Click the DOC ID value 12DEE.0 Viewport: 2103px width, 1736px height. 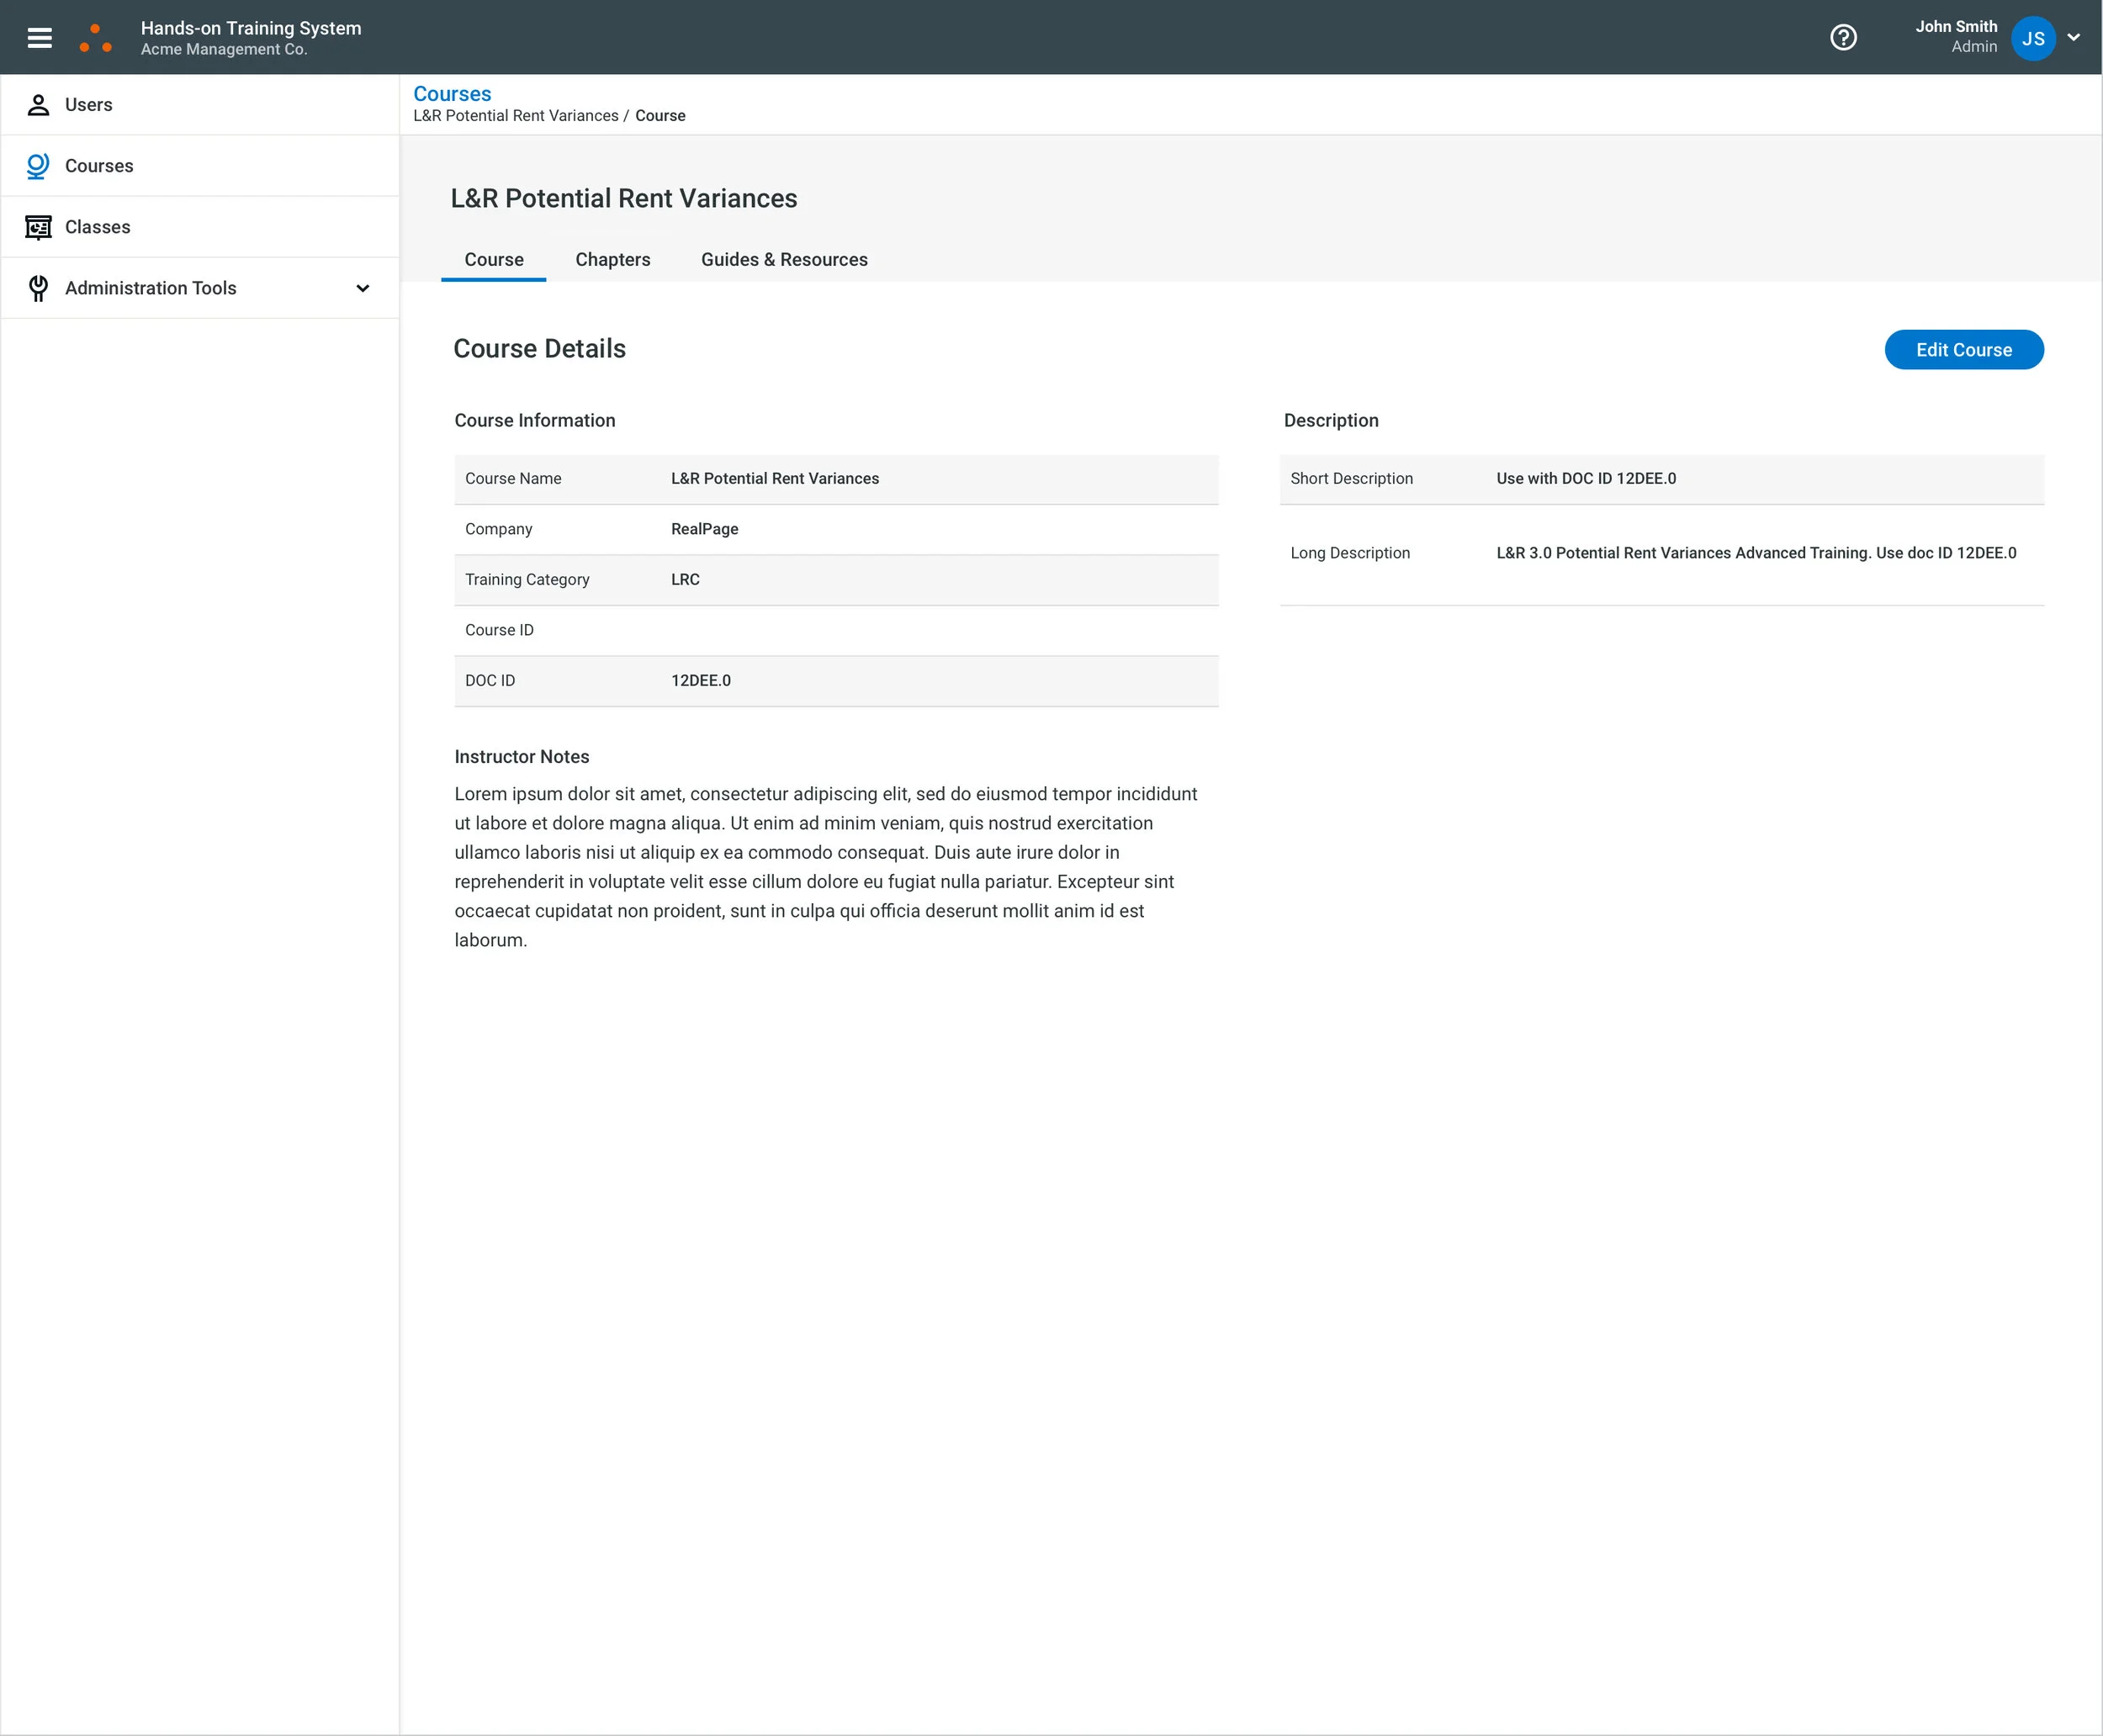[x=700, y=681]
